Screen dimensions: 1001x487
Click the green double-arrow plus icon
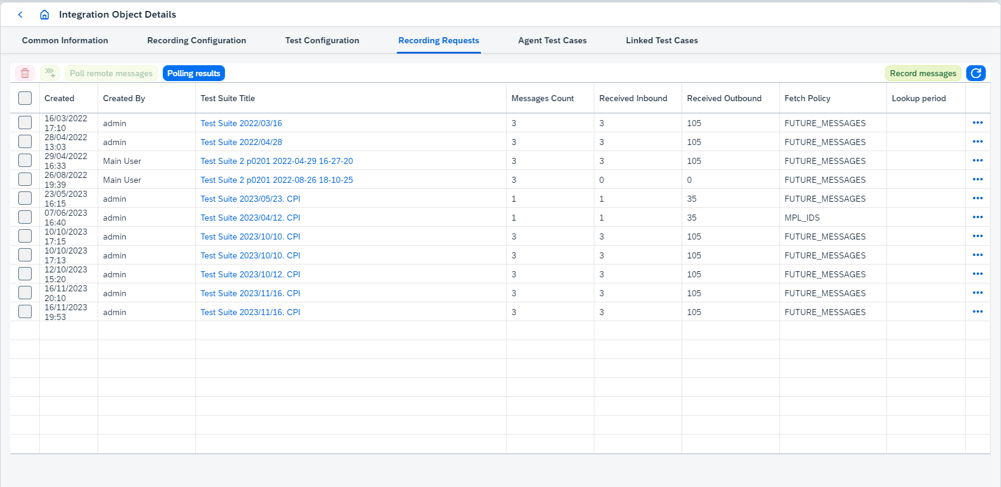pyautogui.click(x=50, y=73)
